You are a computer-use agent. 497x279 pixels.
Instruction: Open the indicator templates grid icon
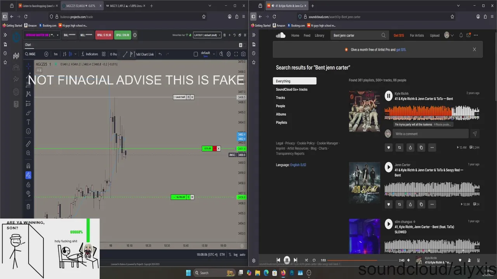[x=104, y=54]
